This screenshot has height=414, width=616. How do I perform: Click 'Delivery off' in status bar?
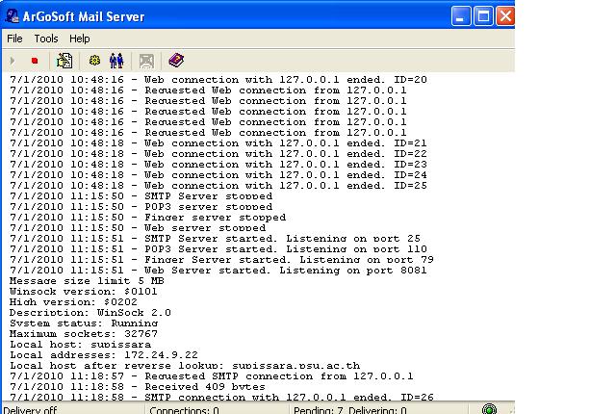pyautogui.click(x=30, y=410)
